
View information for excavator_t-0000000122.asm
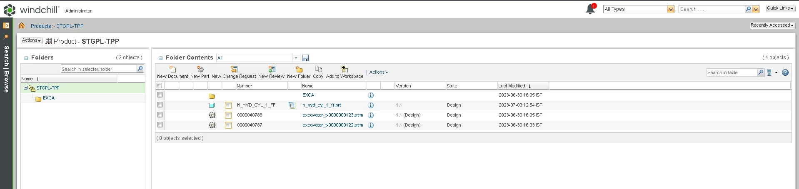point(371,125)
